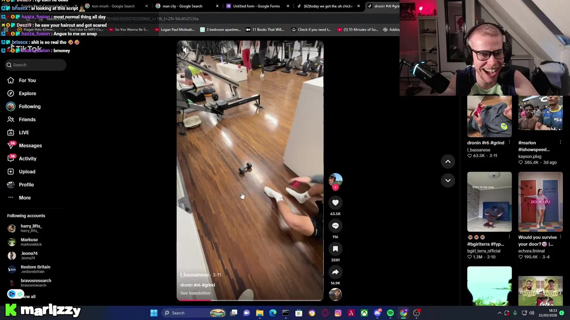Show hidden system tray icons
This screenshot has width=570, height=320.
tap(499, 313)
